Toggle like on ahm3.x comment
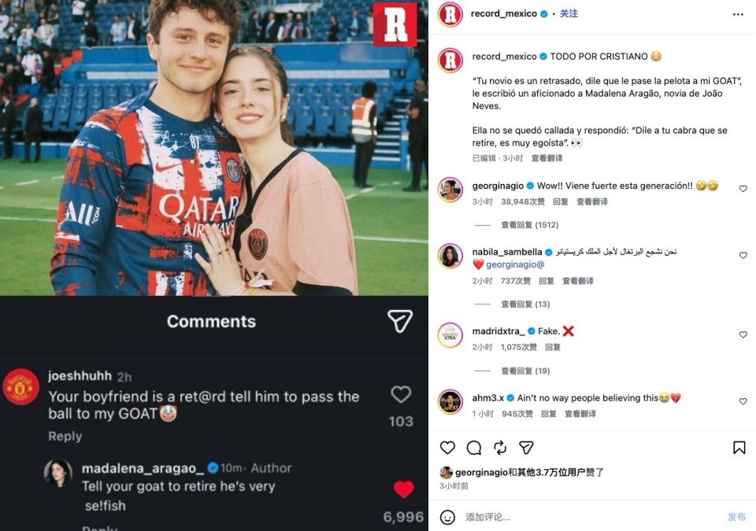 coord(743,401)
